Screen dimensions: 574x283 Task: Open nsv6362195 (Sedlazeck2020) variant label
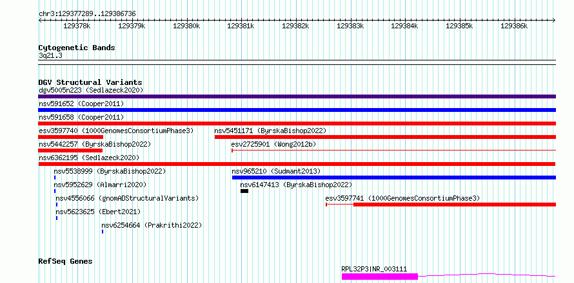89,158
